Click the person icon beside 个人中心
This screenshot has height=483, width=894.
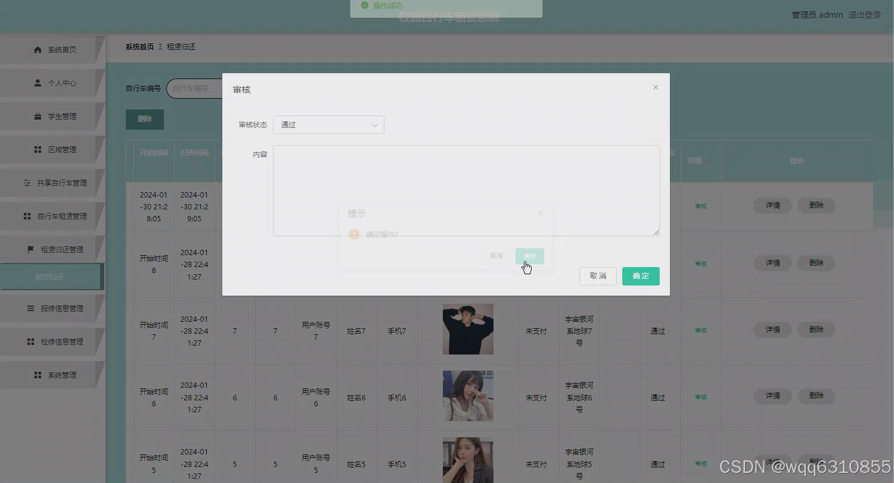(38, 83)
